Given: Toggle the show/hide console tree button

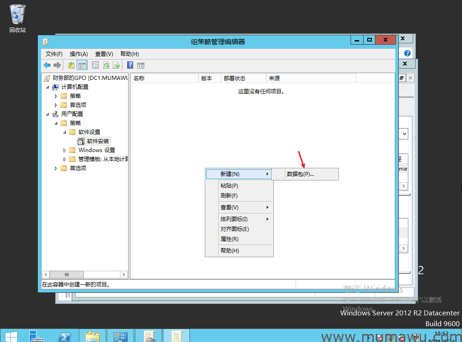Looking at the screenshot, I should coord(82,65).
